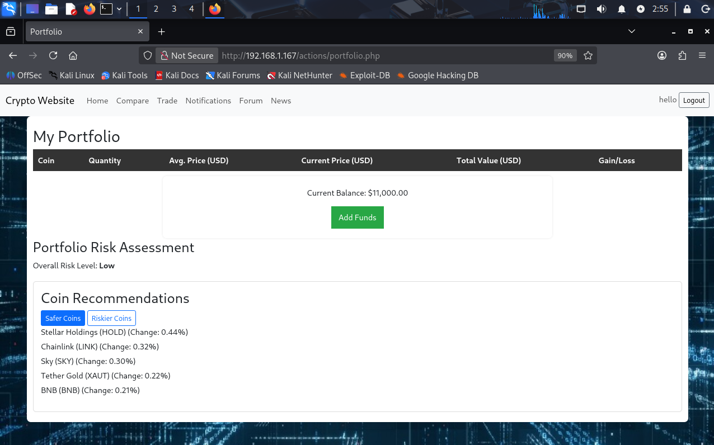714x445 pixels.
Task: Show the Safer Coins recommendations
Action: [x=63, y=318]
